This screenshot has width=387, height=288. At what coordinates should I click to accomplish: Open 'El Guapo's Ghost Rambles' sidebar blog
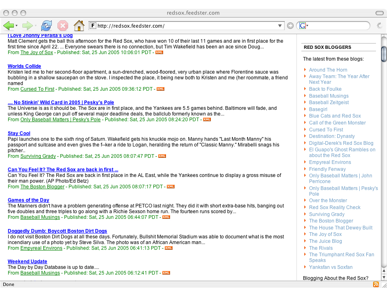(x=342, y=153)
